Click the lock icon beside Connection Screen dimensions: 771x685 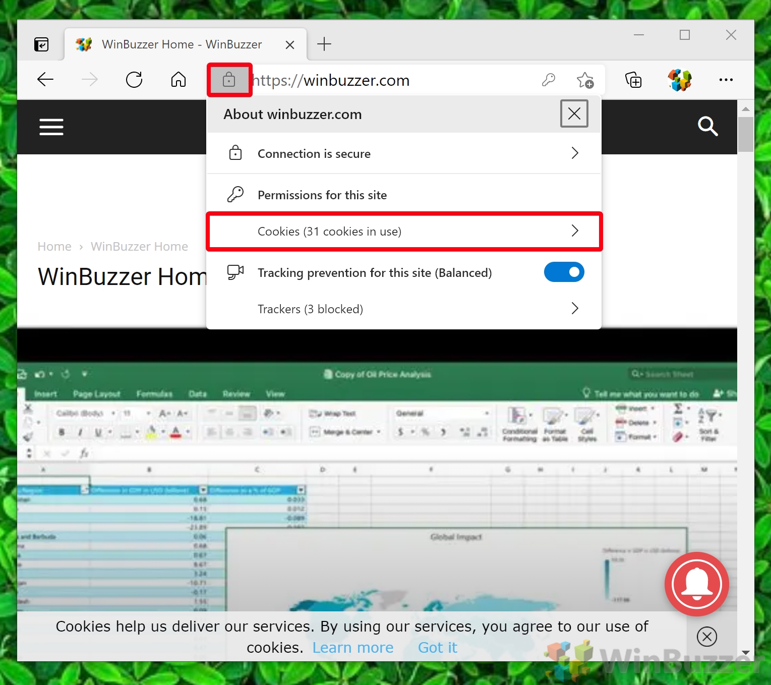coord(235,153)
